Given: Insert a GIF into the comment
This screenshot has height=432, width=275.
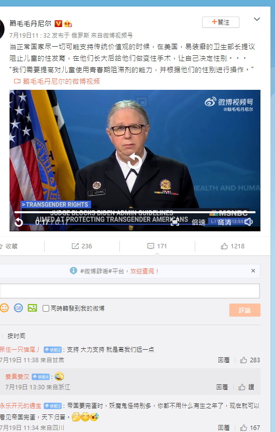Looking at the screenshot, I should [x=19, y=308].
